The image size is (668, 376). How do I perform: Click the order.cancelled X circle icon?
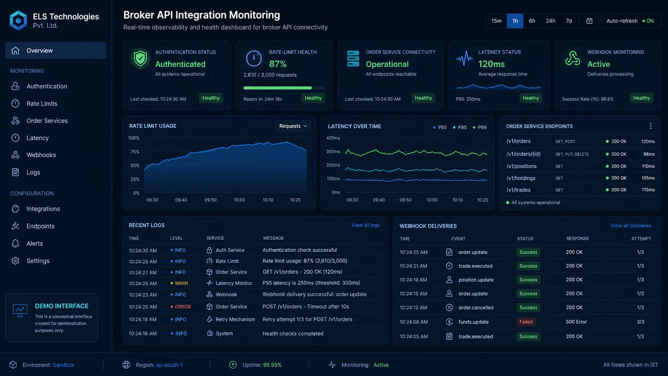(449, 307)
